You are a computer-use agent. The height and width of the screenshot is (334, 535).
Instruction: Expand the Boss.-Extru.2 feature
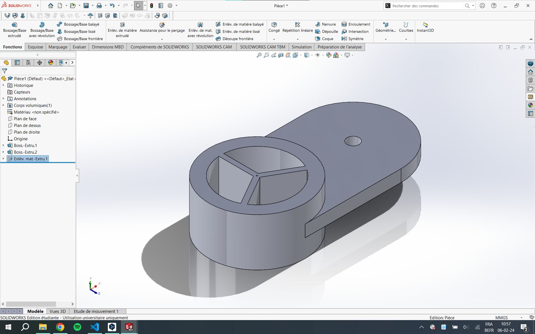pos(3,152)
